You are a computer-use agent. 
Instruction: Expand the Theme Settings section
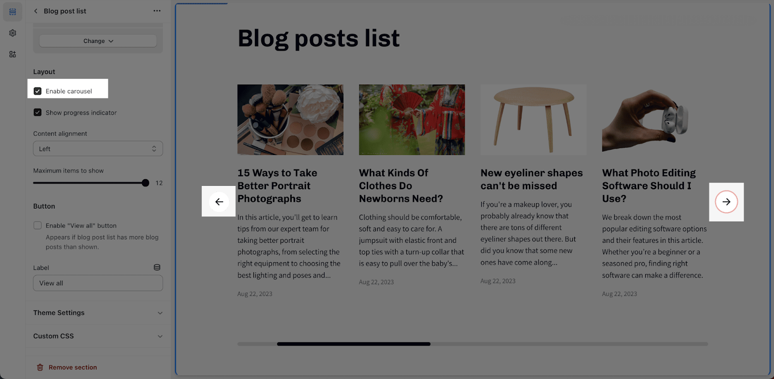coord(98,313)
